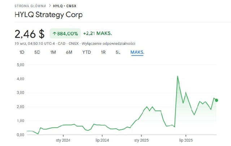Switch to the 5L five-year range
231x146 pixels.
[x=118, y=52]
